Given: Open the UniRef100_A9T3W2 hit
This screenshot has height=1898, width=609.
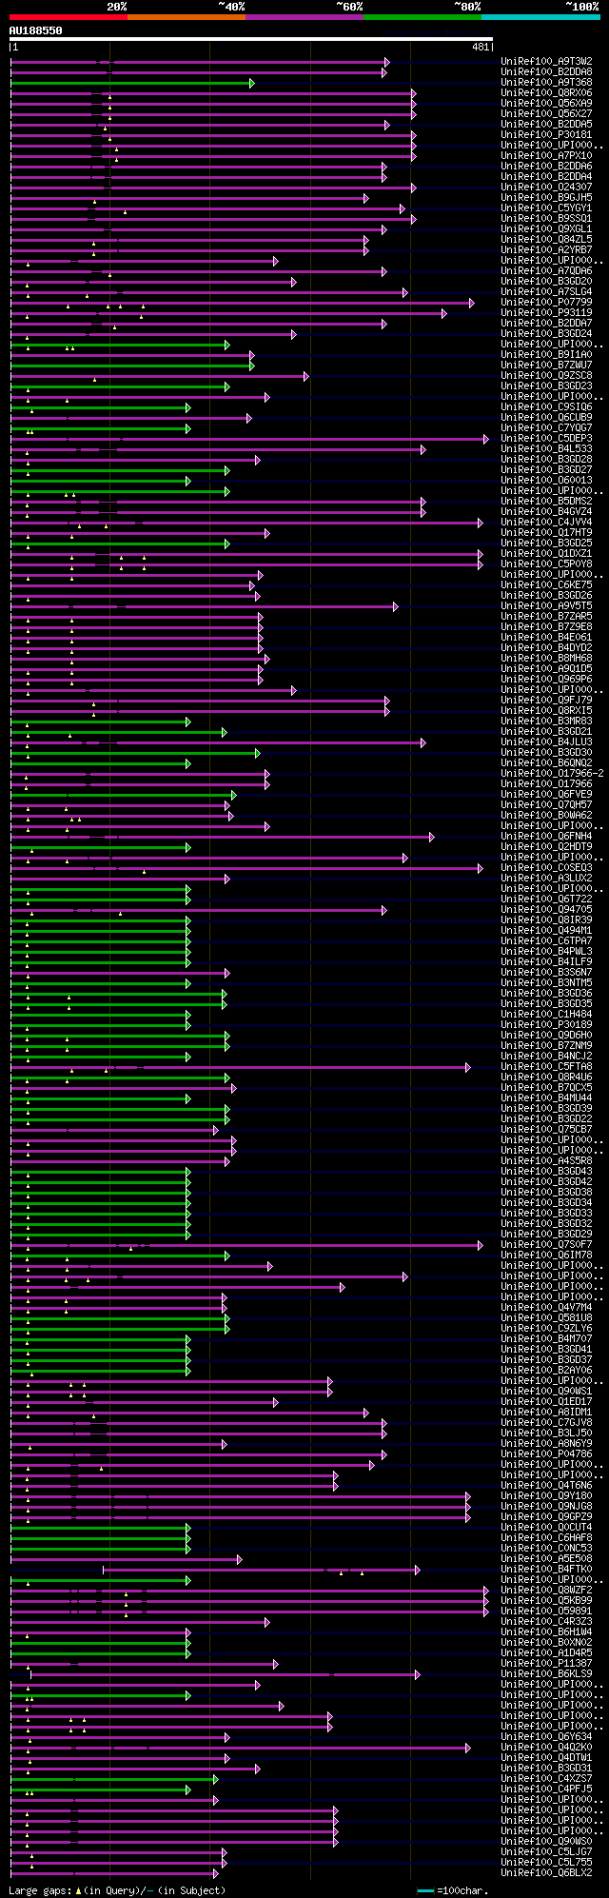Looking at the screenshot, I should [546, 61].
